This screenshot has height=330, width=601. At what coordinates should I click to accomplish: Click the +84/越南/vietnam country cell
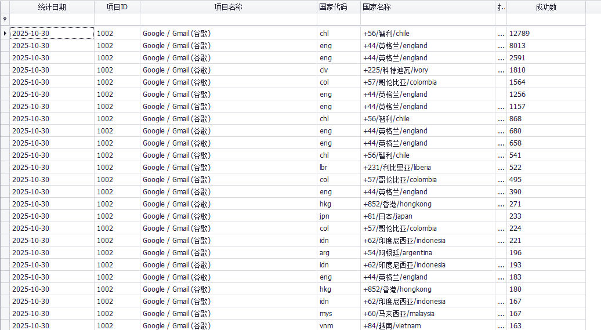click(x=428, y=325)
